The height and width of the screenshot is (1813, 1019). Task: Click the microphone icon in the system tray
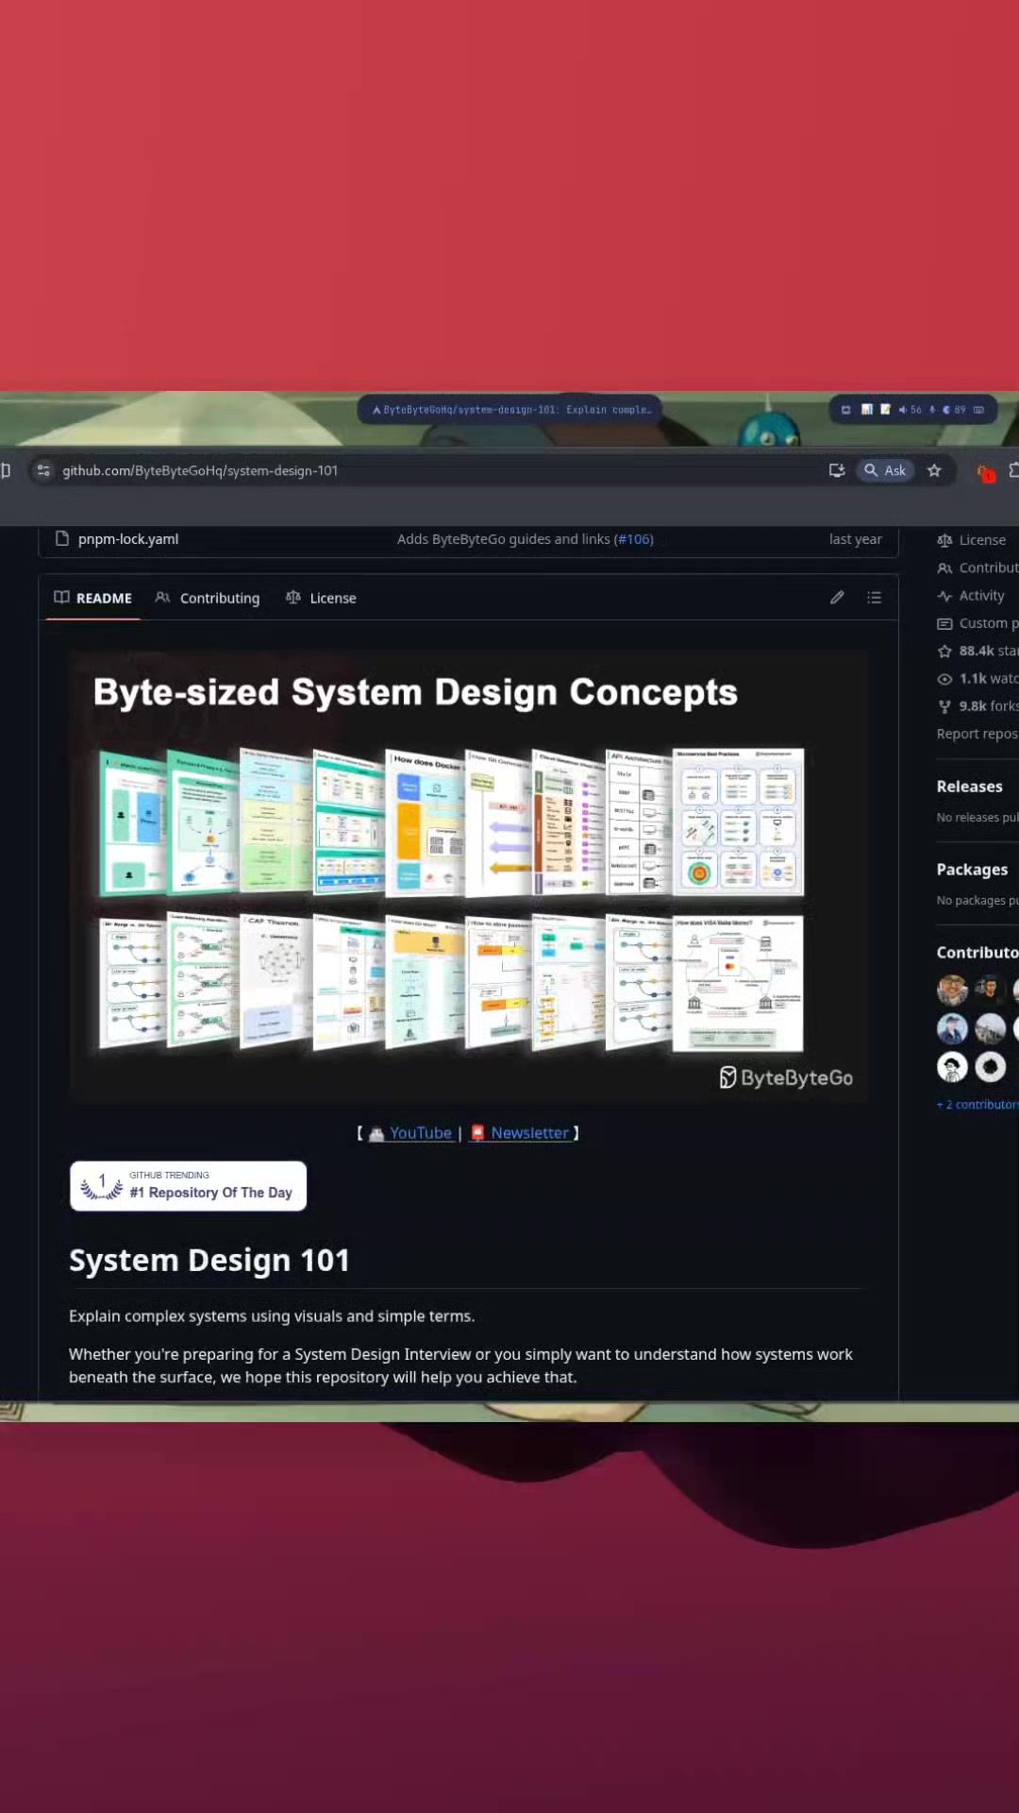tap(932, 410)
